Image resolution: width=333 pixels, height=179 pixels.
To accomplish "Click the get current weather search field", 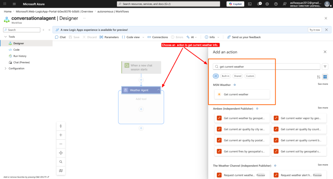I will tap(266, 67).
